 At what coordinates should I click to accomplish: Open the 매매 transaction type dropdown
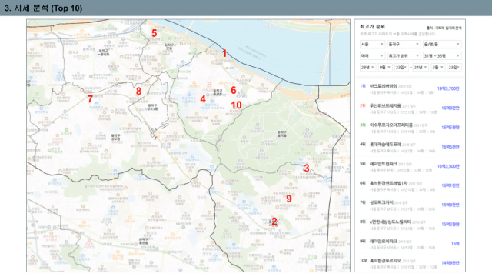pyautogui.click(x=372, y=56)
